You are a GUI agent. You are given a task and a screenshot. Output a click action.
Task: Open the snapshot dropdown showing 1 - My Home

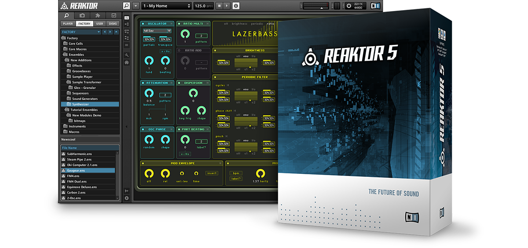pos(167,6)
